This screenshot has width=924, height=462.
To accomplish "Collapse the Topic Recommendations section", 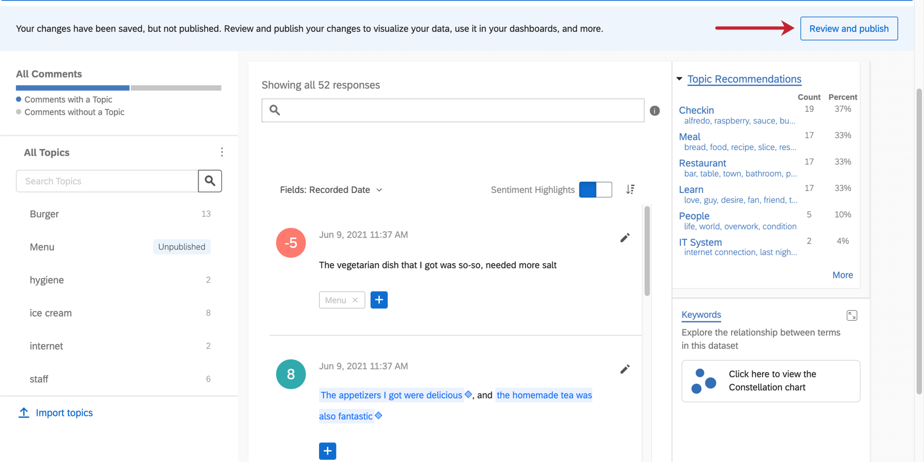I will point(679,79).
